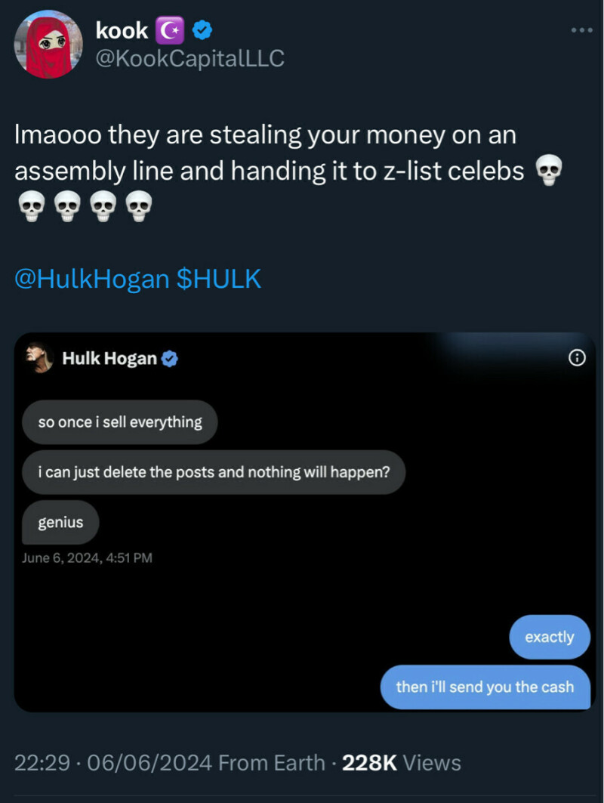Click Hulk Hogan's small profile picture
Screen dimensions: 604x803
click(x=39, y=358)
